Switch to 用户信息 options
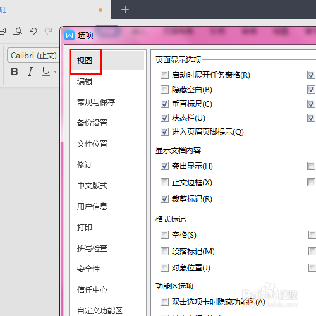Screen dimensions: 316x316 point(92,206)
